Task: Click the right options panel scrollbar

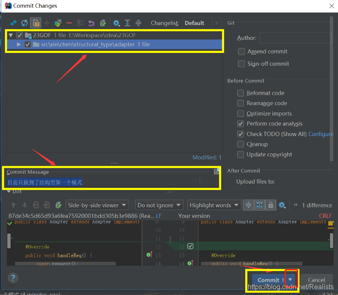Action: click(332, 89)
